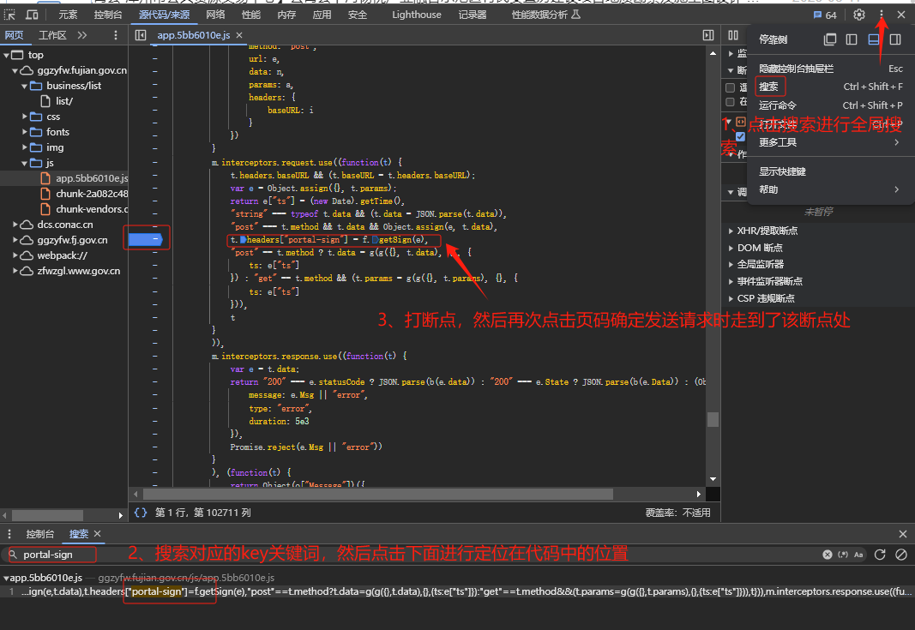Viewport: 915px width, 630px height.
Task: Close DevTools with the top X
Action: pos(901,15)
